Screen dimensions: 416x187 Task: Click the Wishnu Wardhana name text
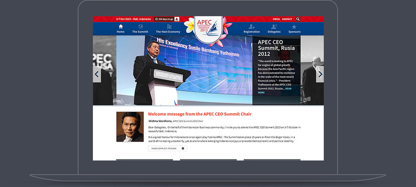[160, 121]
